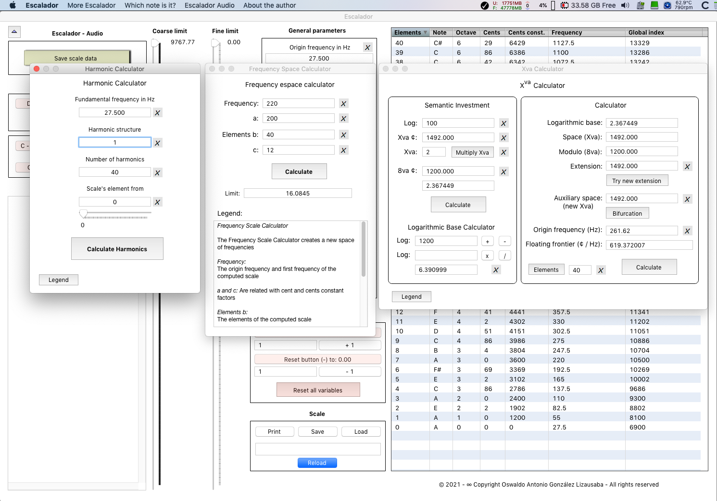The image size is (717, 501).
Task: Collapse panel with the up-arrow button
Action: [14, 32]
